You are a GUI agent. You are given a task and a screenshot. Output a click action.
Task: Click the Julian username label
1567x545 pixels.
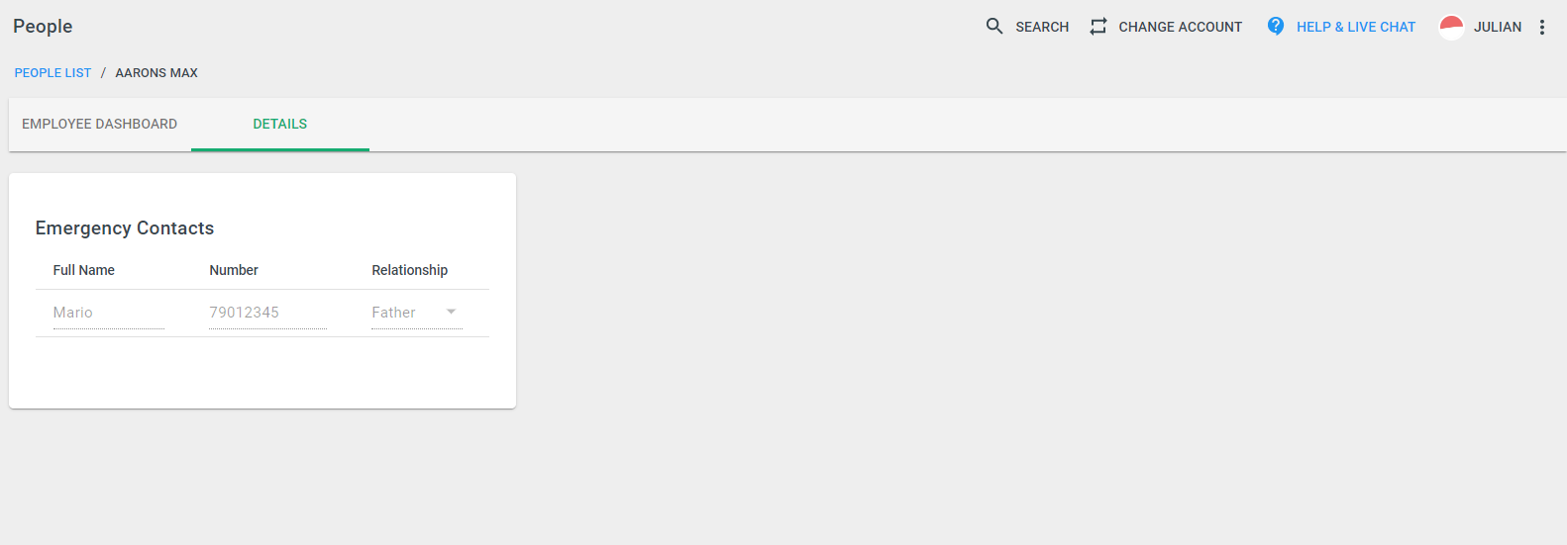point(1498,27)
